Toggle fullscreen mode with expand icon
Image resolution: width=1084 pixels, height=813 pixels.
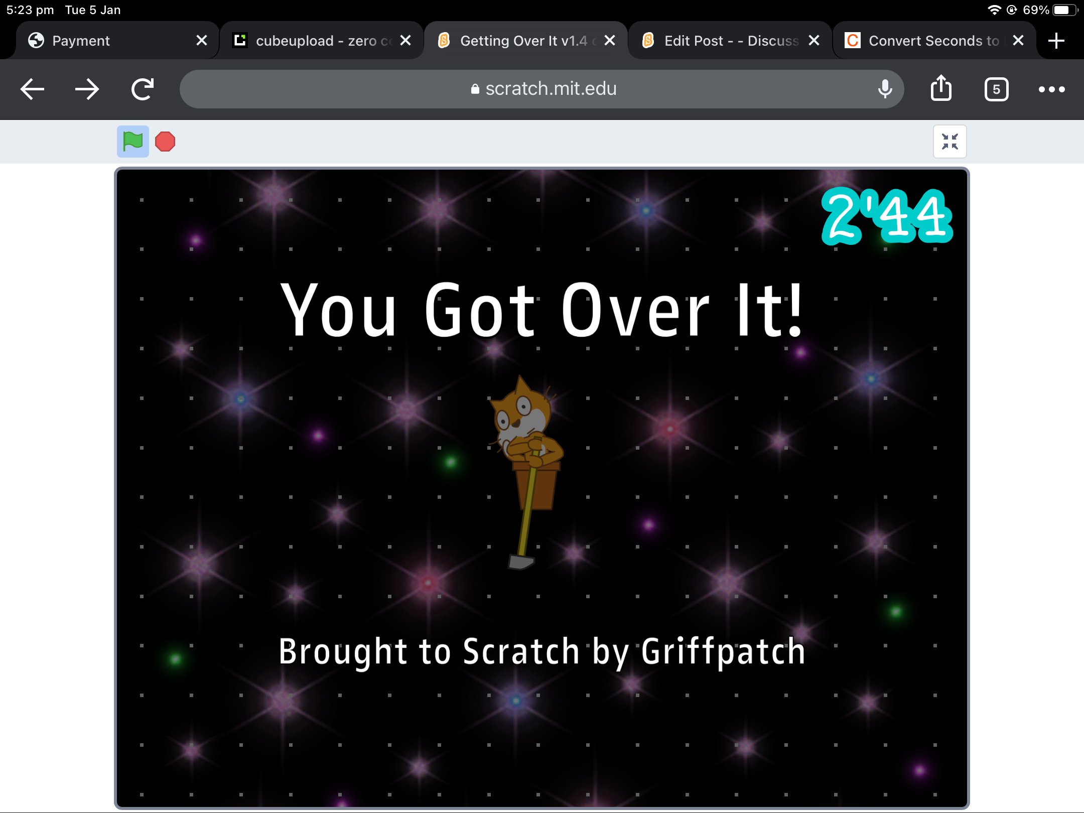pos(949,141)
